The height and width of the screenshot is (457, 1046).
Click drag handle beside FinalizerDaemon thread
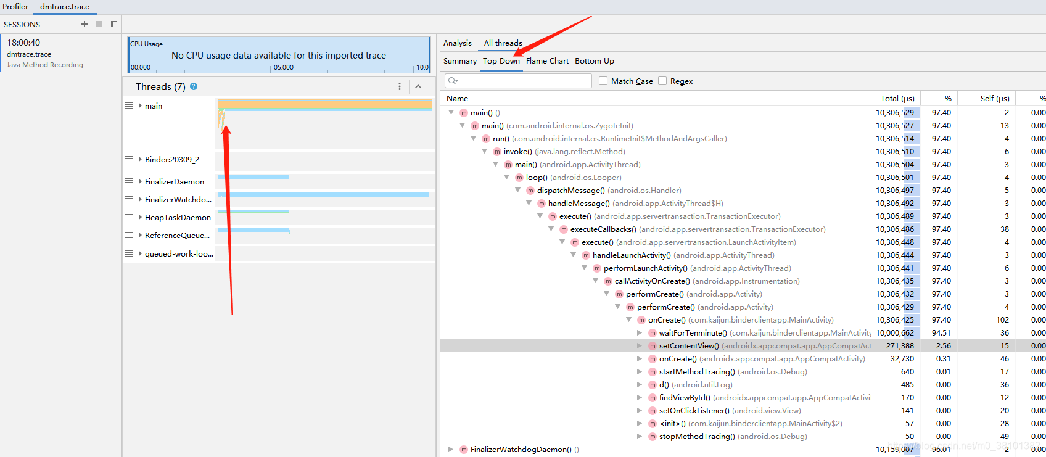pyautogui.click(x=129, y=181)
